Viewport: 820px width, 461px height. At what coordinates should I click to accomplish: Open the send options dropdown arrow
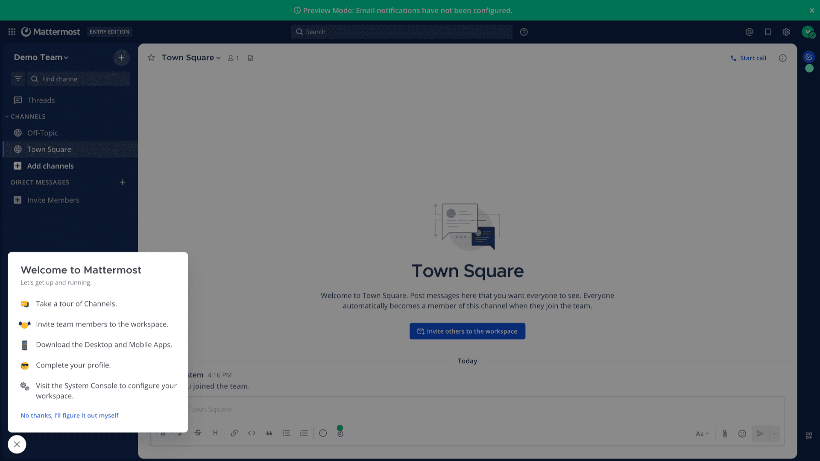(x=775, y=434)
